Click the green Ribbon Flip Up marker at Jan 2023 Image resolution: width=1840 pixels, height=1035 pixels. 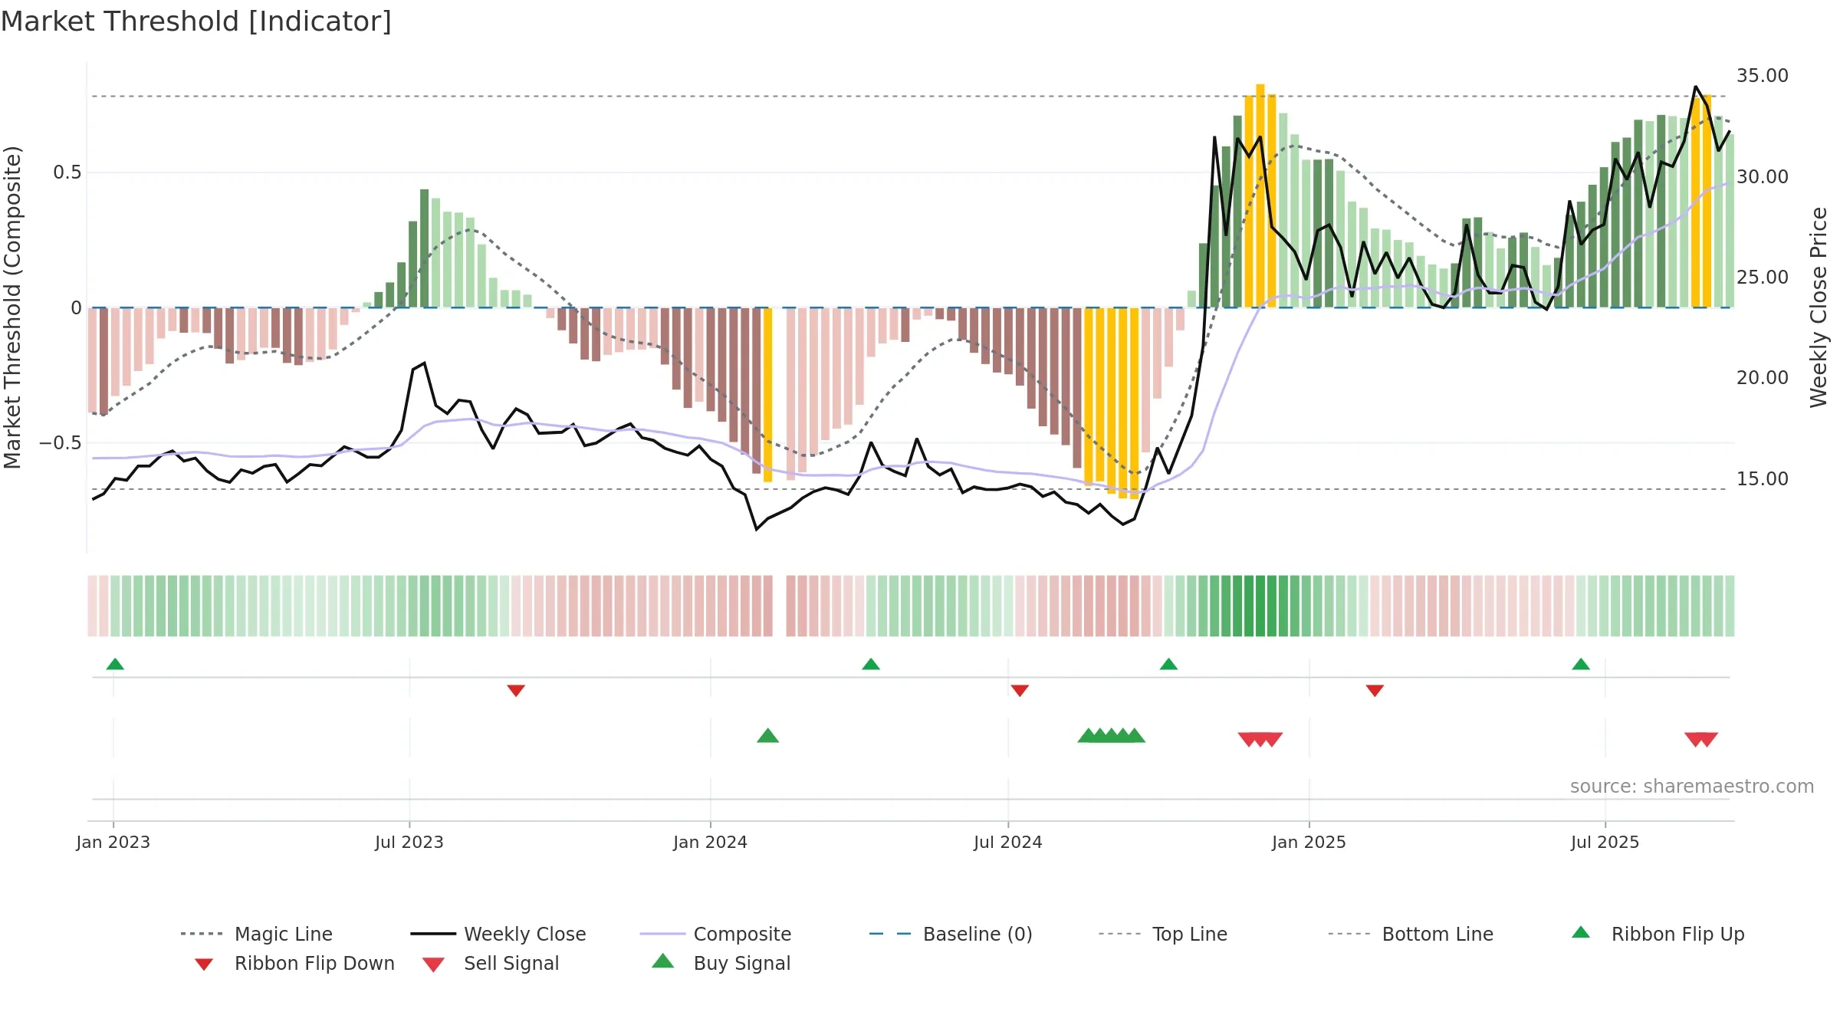tap(115, 664)
